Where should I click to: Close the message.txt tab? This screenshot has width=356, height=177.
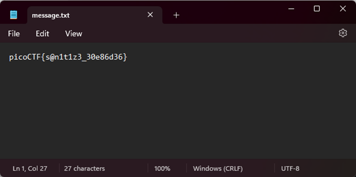click(x=150, y=15)
